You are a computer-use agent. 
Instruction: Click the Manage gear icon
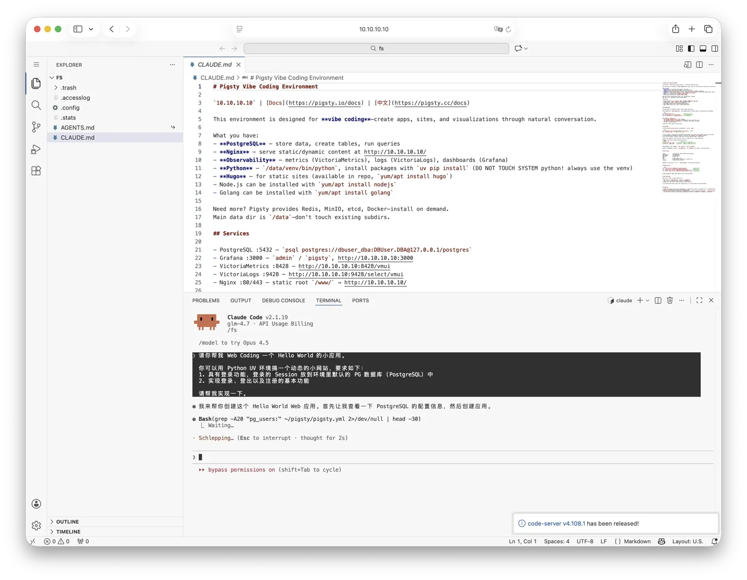pos(36,525)
